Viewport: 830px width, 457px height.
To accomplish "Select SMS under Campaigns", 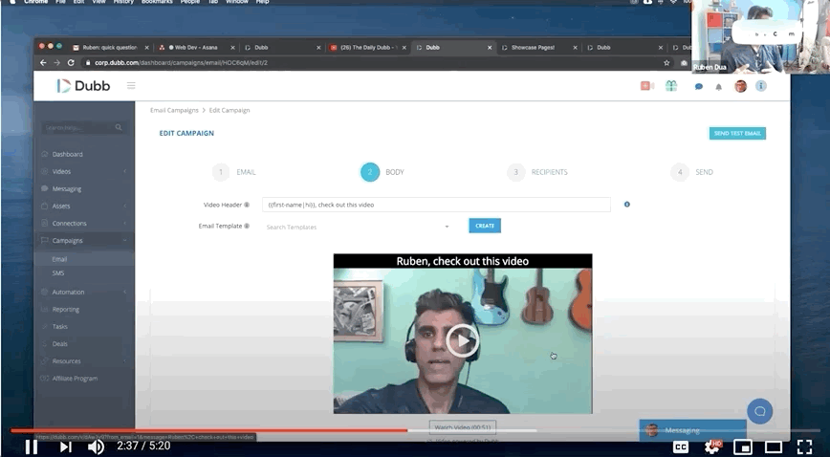I will coord(58,273).
